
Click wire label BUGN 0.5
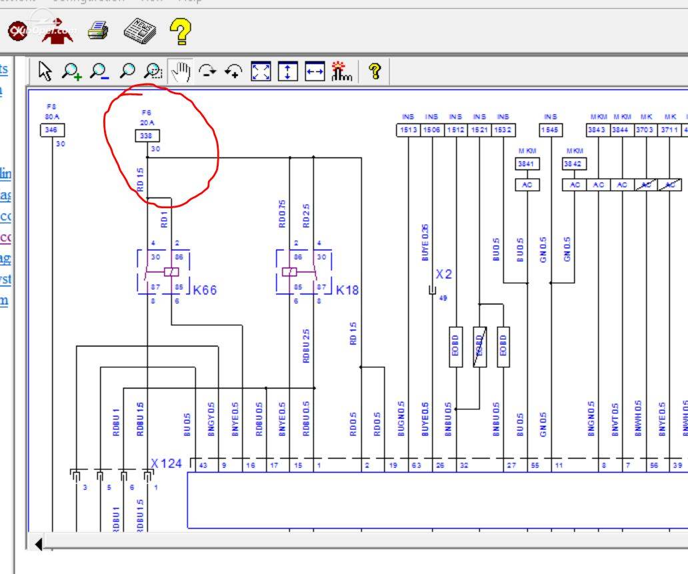(x=401, y=418)
